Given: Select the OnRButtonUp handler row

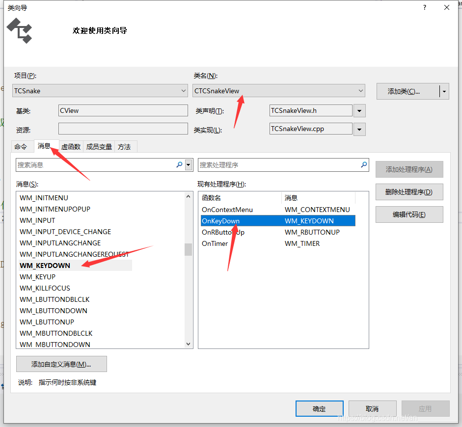Looking at the screenshot, I should [278, 232].
